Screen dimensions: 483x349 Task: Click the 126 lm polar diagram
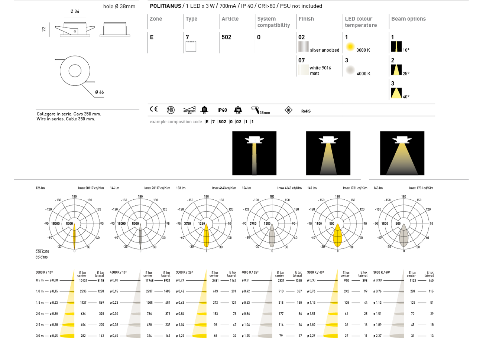(74, 224)
